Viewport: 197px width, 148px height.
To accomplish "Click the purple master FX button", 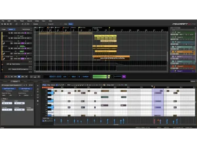I will coord(124,77).
